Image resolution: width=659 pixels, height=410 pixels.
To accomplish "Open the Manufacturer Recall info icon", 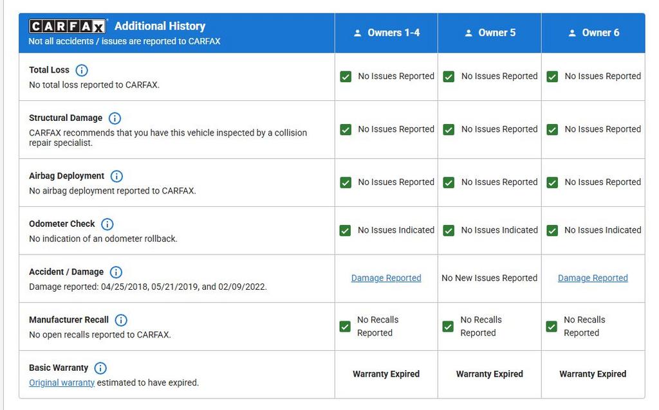I will [x=121, y=320].
